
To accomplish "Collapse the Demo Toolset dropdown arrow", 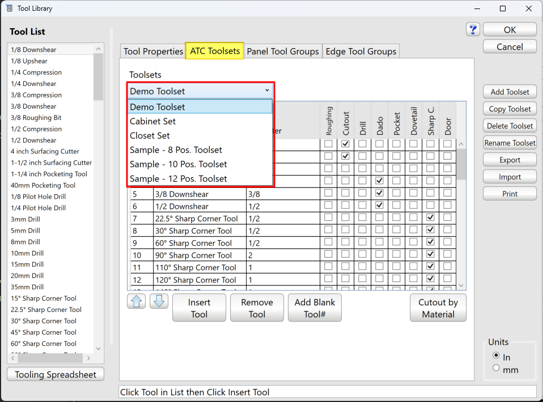I will click(x=267, y=91).
